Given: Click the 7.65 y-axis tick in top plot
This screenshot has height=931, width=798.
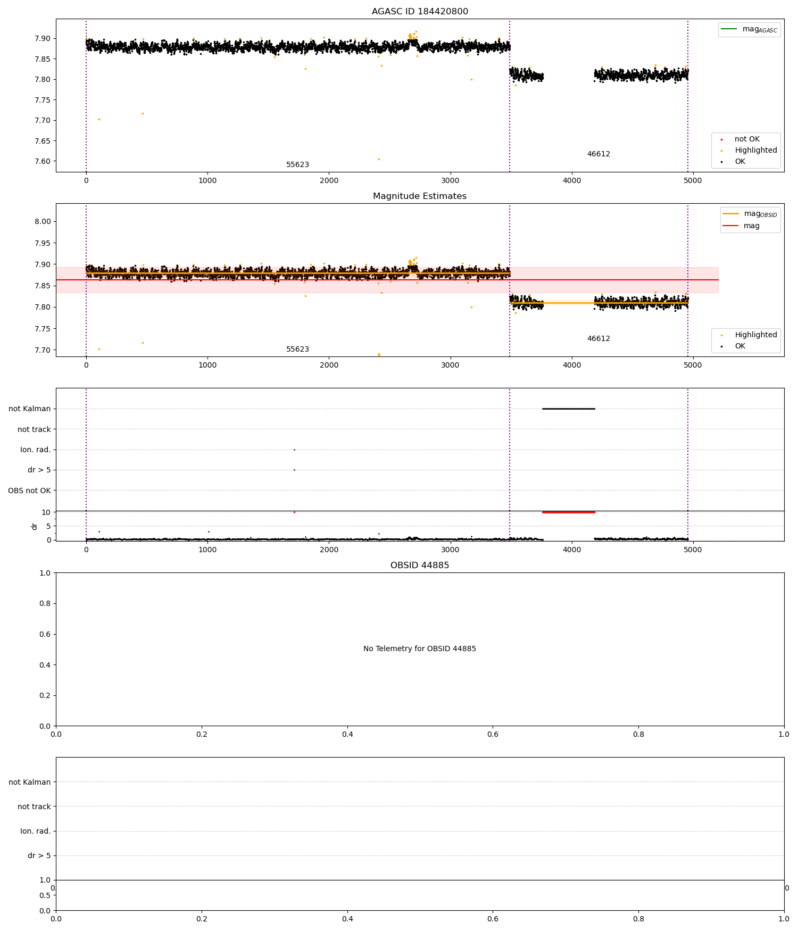Looking at the screenshot, I should [43, 141].
